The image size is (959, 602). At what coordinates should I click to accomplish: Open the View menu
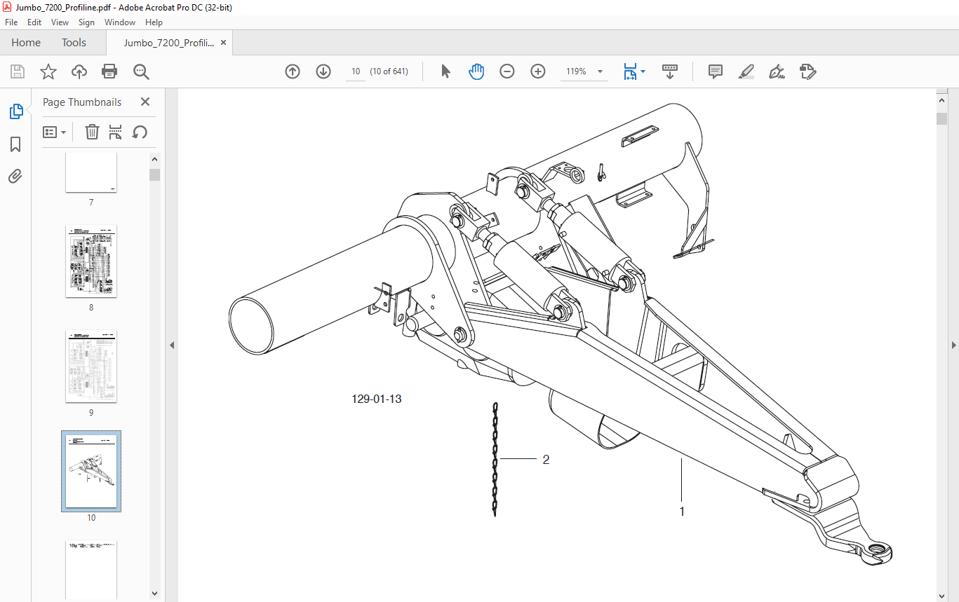(x=60, y=22)
